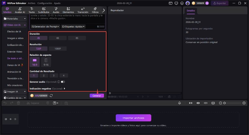
Task: Open the Ayuda menu
Action: (57, 3)
